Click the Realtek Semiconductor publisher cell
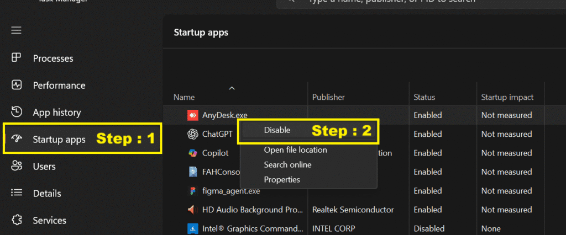Screen dimensions: 566x235 click(x=353, y=210)
